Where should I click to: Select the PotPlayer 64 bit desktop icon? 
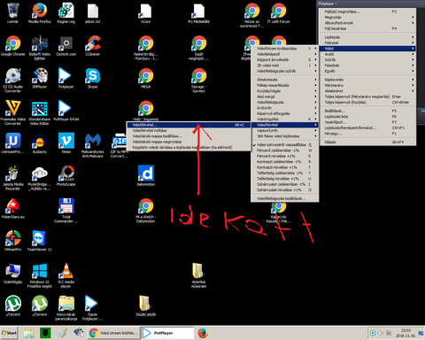(66, 111)
